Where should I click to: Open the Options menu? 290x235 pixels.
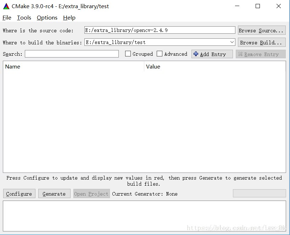[x=47, y=18]
